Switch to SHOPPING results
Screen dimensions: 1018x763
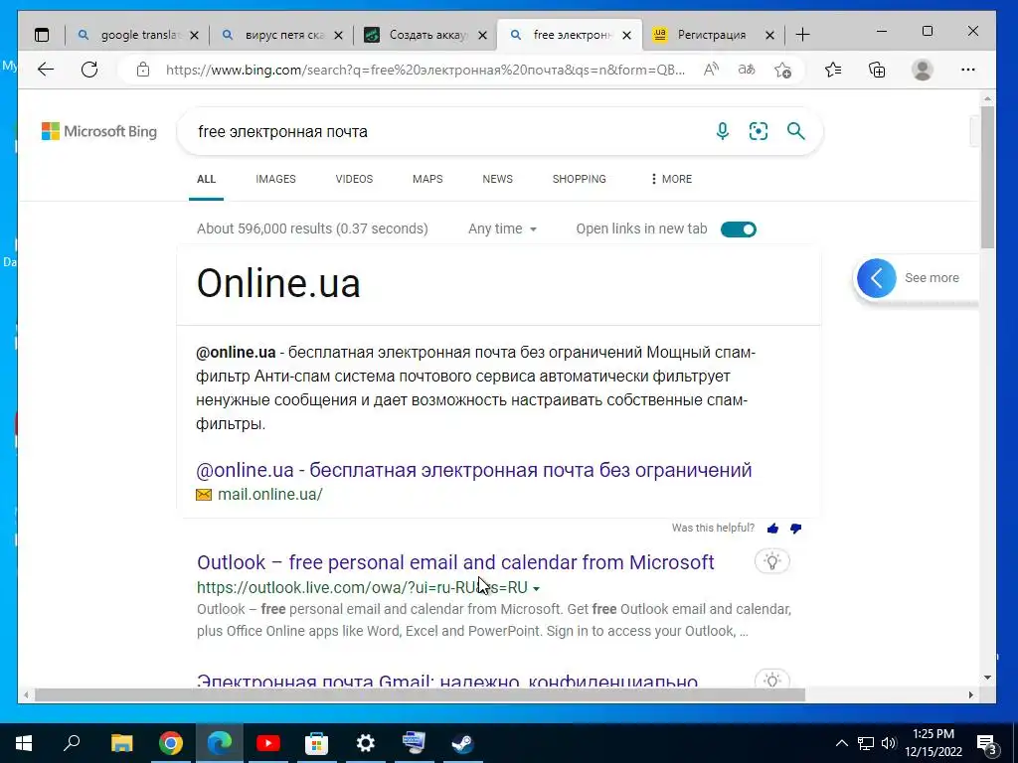click(580, 179)
